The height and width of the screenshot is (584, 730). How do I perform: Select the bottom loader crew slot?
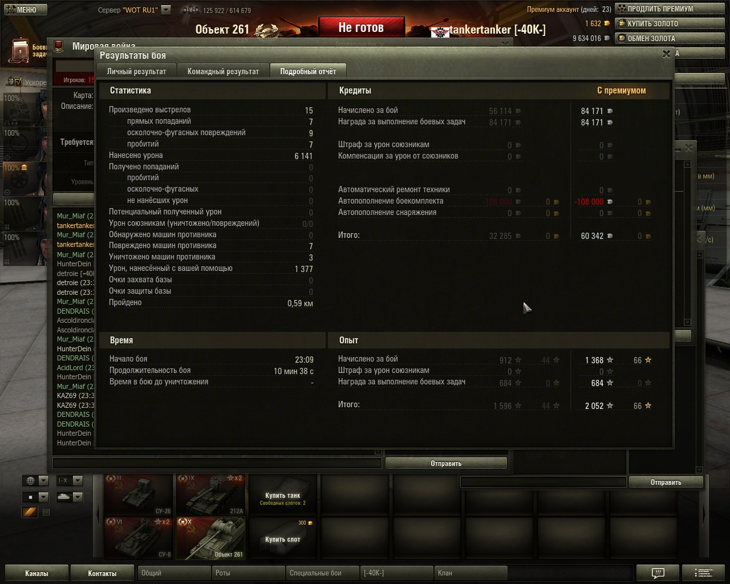pos(26,248)
